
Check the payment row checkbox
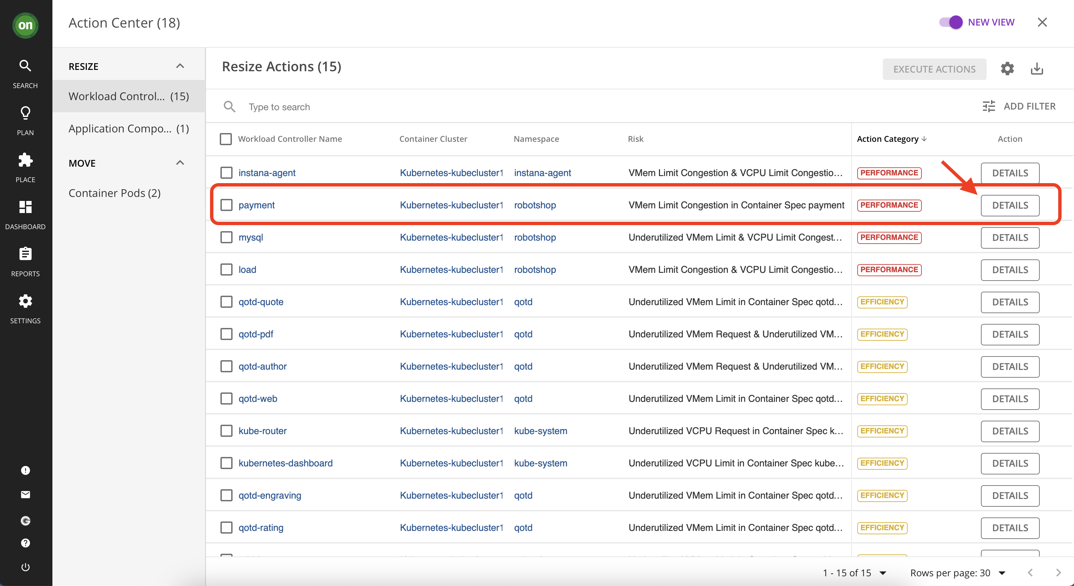click(x=226, y=205)
